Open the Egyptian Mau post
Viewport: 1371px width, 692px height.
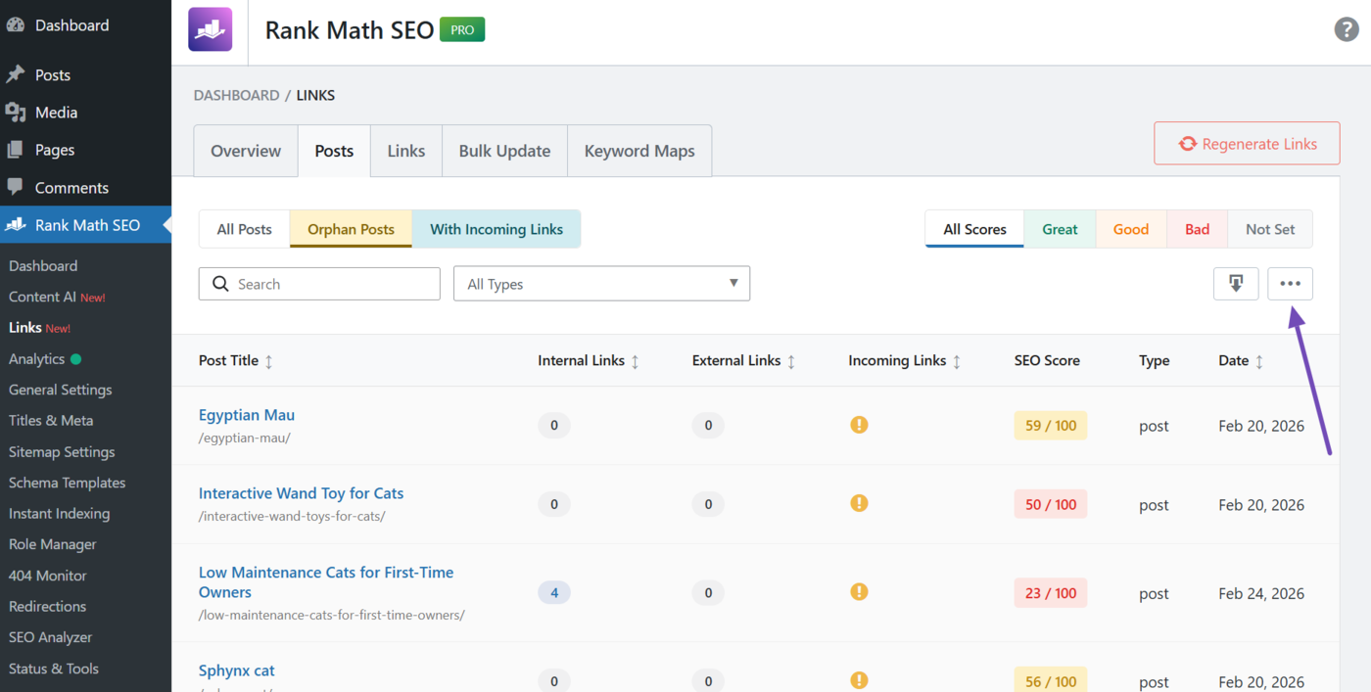(246, 414)
